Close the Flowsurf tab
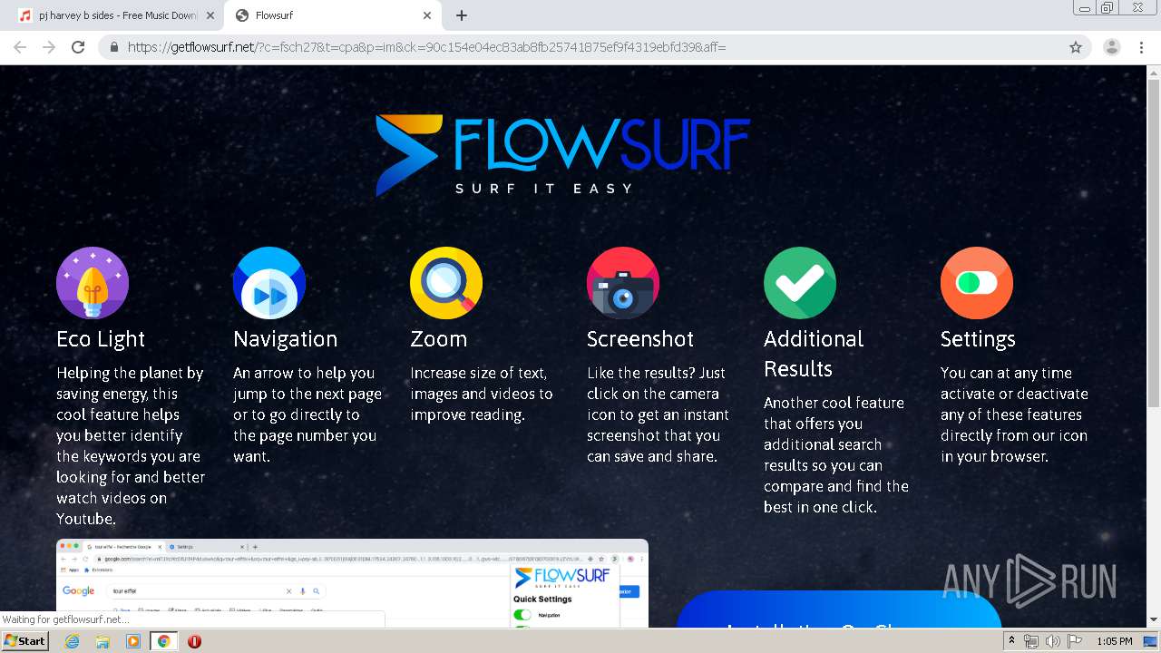 click(x=427, y=15)
